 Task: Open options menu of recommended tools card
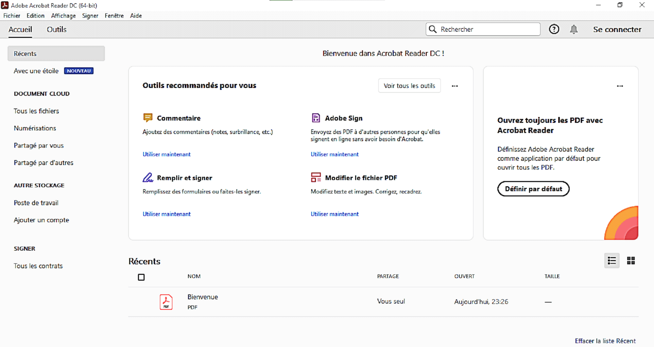455,86
